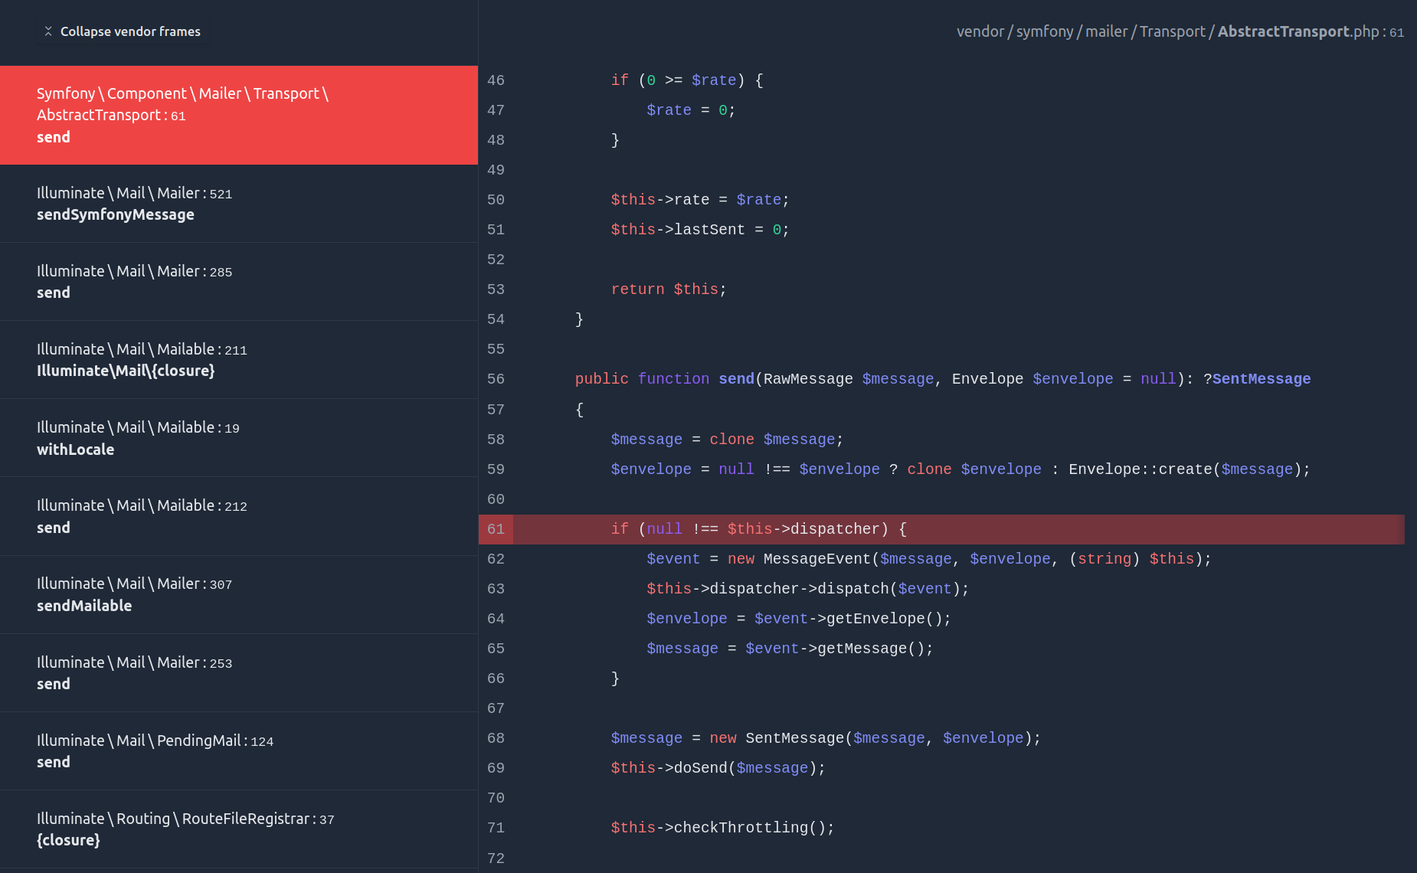The image size is (1417, 873).
Task: Select the PendingMail:124 send frame
Action: (x=239, y=751)
